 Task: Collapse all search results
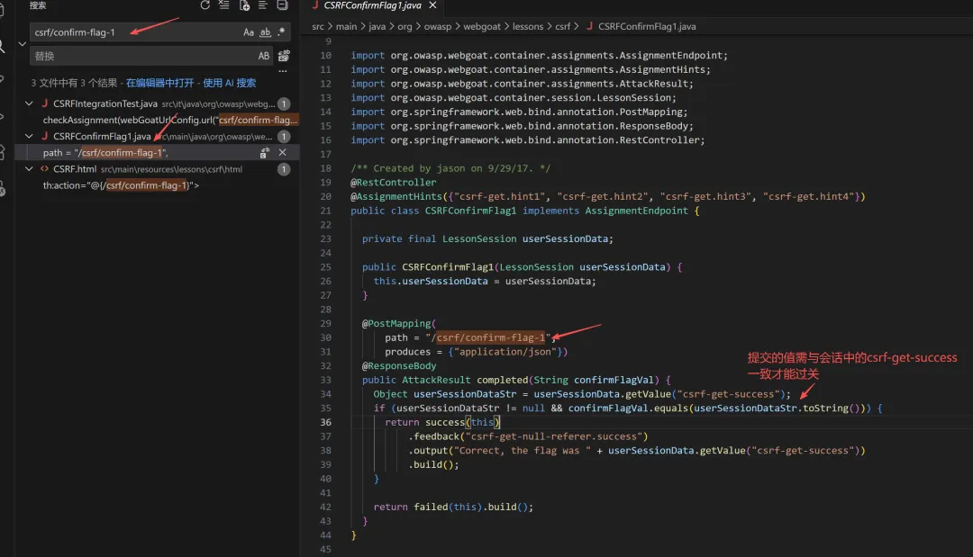tap(282, 5)
